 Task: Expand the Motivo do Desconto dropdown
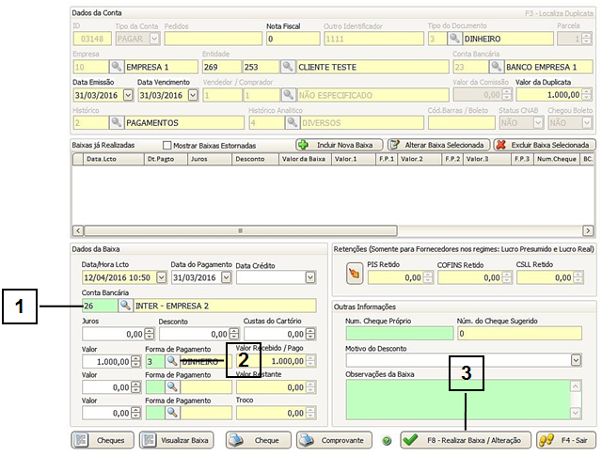click(x=576, y=360)
